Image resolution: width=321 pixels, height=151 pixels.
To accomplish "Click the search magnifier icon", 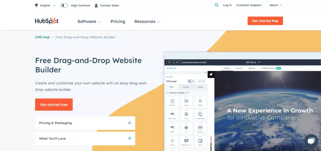I will click(217, 5).
